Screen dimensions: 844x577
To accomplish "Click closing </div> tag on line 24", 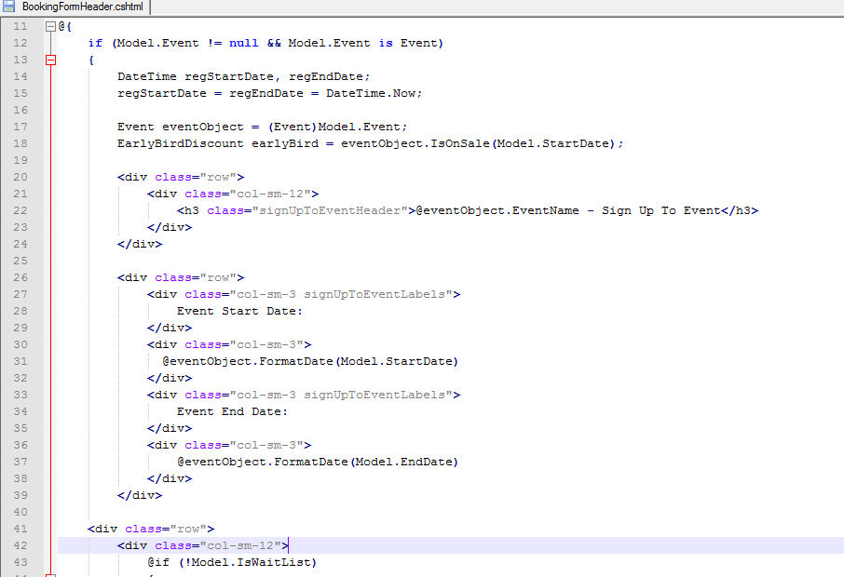I will pos(140,244).
